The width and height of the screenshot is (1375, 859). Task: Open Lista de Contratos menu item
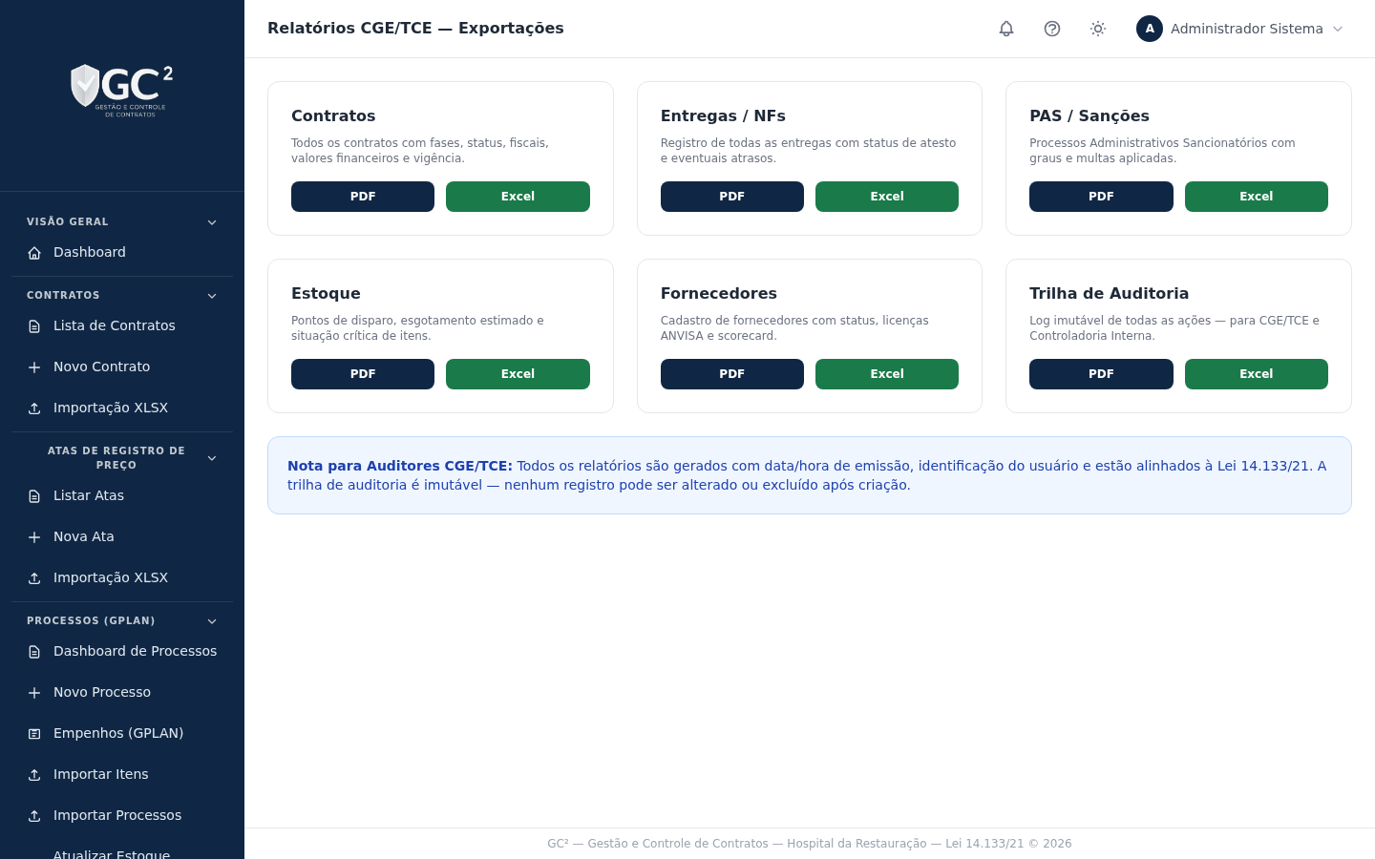[122, 325]
